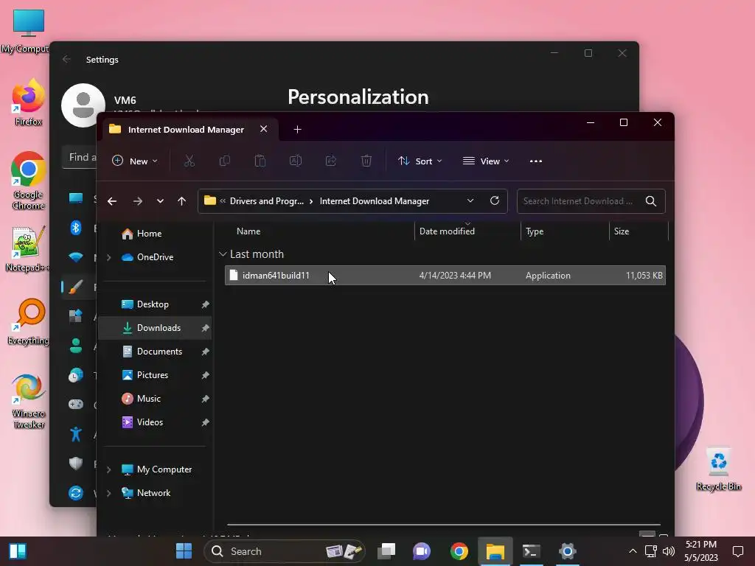Open the taskbar clock and date
Screen dimensions: 755x566
[x=701, y=551]
